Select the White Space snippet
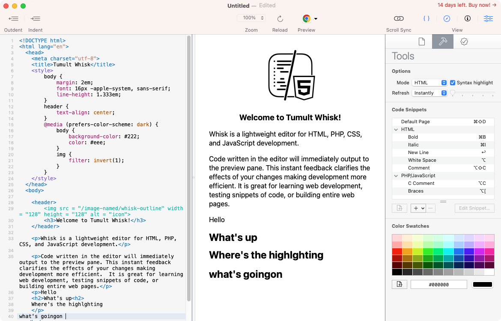This screenshot has width=501, height=321. click(443, 160)
